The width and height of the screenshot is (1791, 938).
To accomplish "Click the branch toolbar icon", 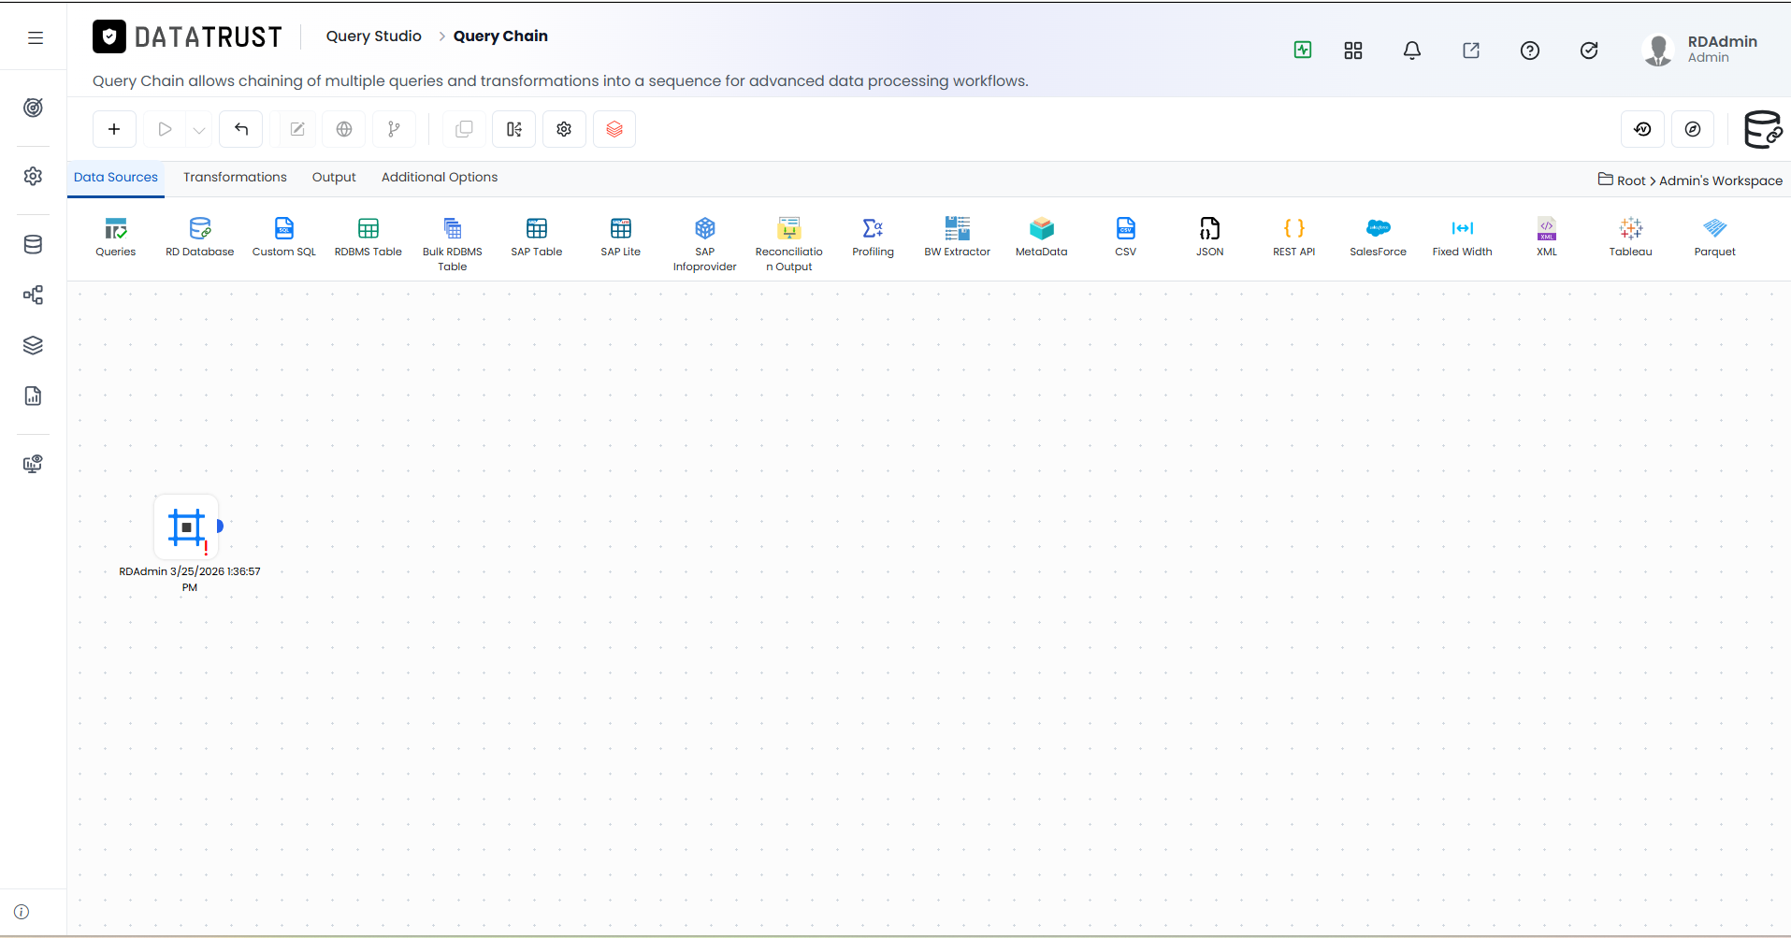I will (395, 129).
